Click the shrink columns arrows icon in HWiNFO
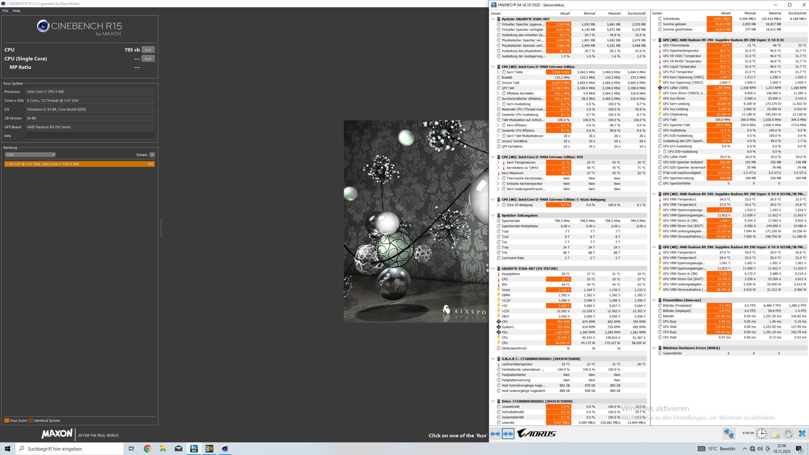This screenshot has width=809, height=455. pos(508,434)
